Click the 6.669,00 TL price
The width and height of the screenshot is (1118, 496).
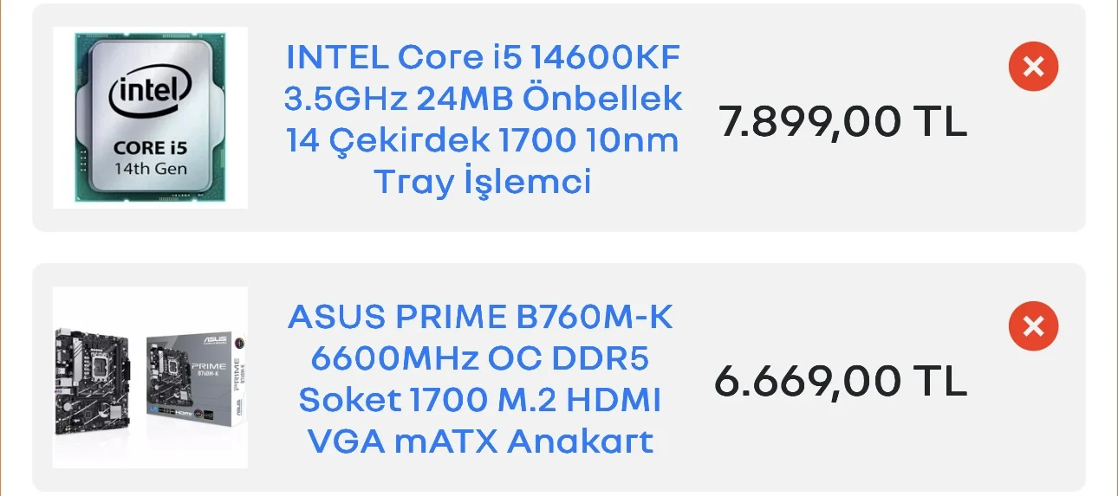(x=840, y=382)
